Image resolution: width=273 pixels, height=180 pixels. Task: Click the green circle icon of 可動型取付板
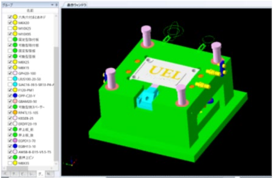15,45
